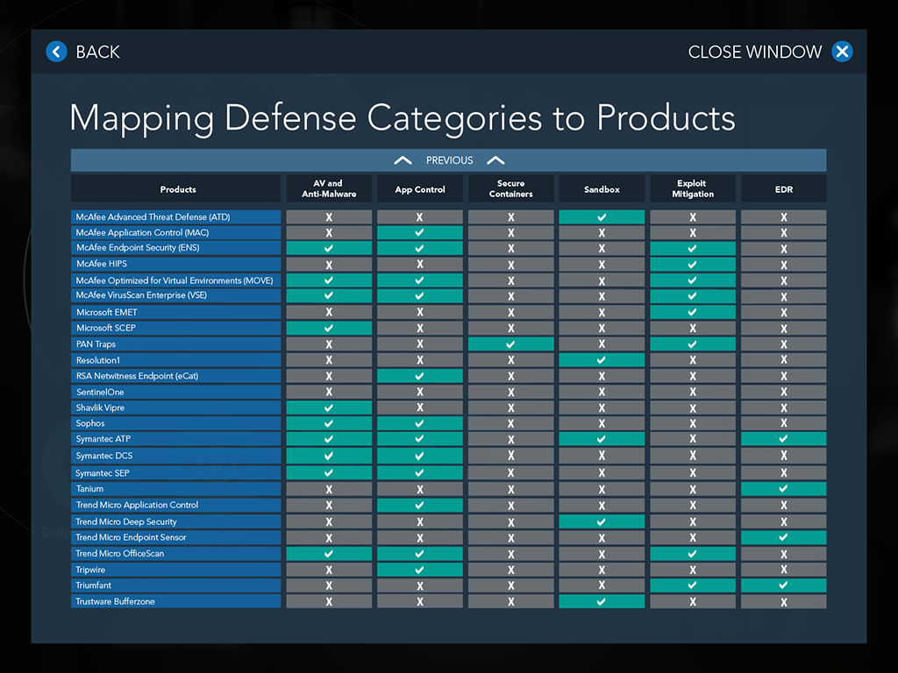The width and height of the screenshot is (898, 673).
Task: Click App Control checkmark for Sophos
Action: point(420,423)
